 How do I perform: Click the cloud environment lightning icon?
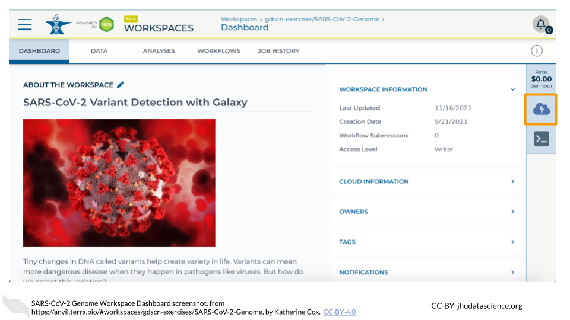pyautogui.click(x=541, y=109)
